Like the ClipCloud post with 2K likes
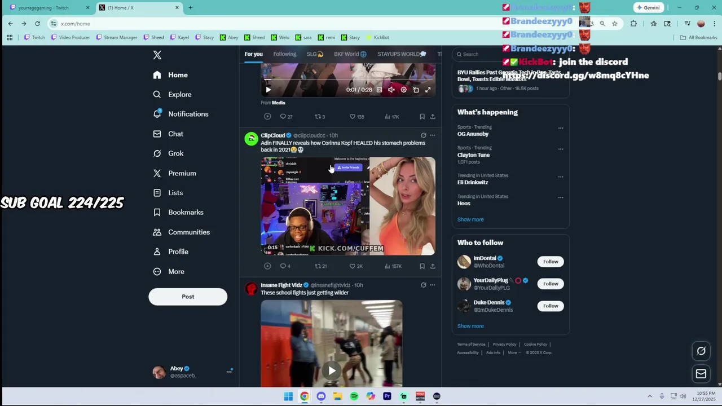Image resolution: width=722 pixels, height=406 pixels. pos(355,266)
